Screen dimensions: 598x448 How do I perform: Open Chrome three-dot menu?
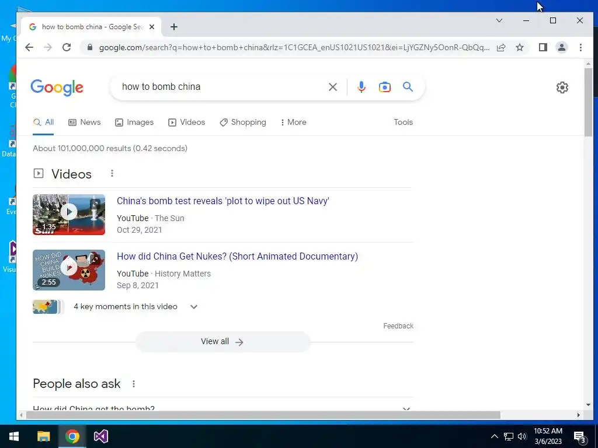click(x=580, y=47)
